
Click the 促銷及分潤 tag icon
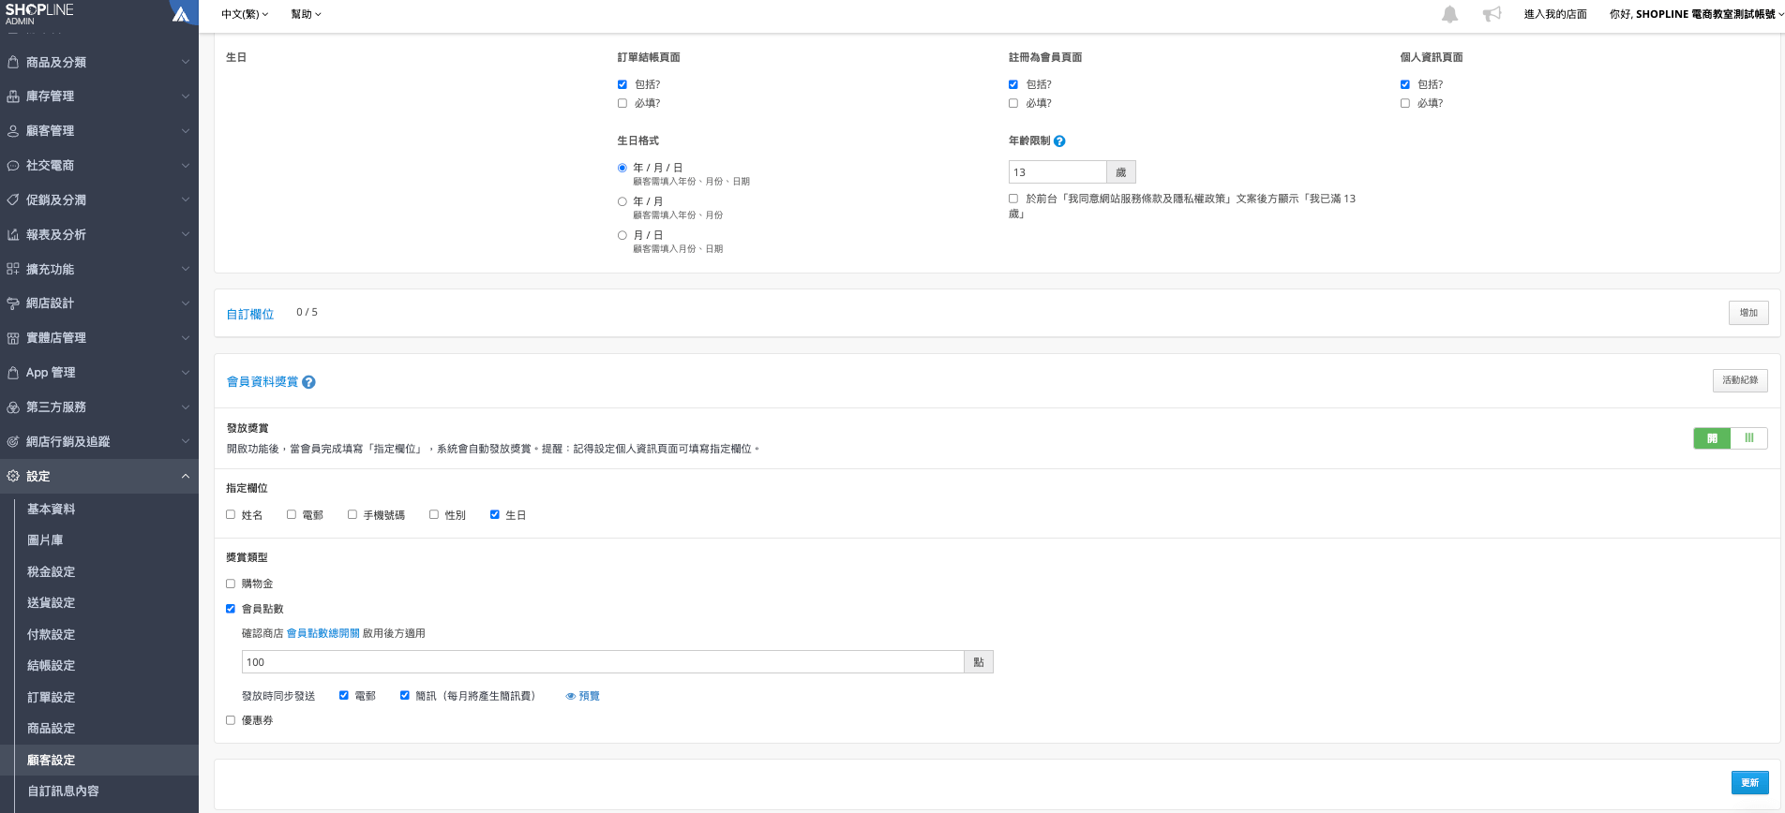click(13, 200)
